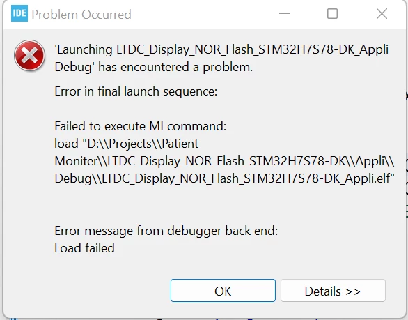
Task: Expand error info with Details >> button
Action: pyautogui.click(x=333, y=291)
